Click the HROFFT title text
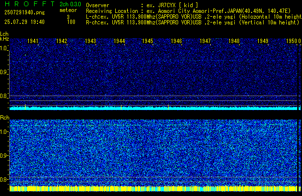Viewport: 302px width, 196px height. click(x=30, y=4)
